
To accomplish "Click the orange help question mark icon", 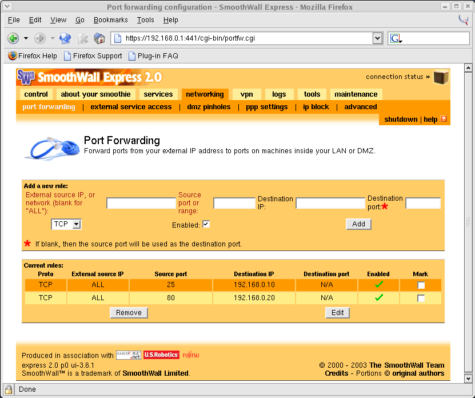I will click(444, 119).
